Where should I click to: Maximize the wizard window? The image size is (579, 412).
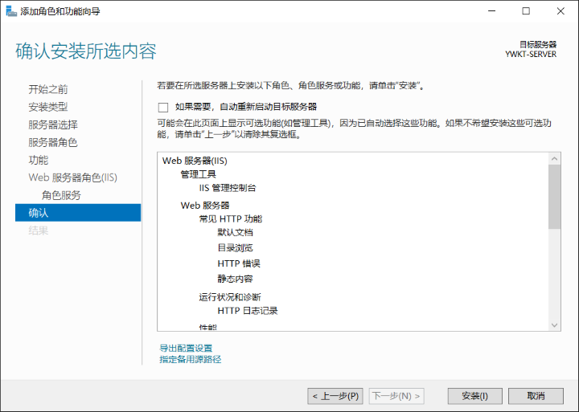pos(526,11)
